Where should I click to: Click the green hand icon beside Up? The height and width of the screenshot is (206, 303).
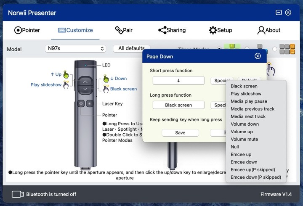[66, 74]
